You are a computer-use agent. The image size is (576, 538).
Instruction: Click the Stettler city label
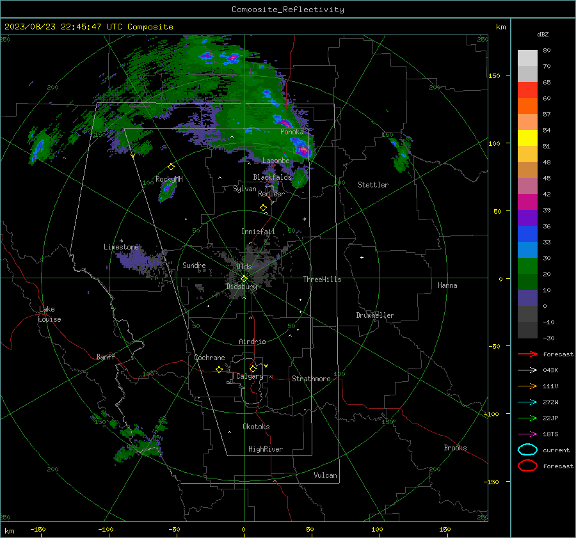[x=373, y=185]
